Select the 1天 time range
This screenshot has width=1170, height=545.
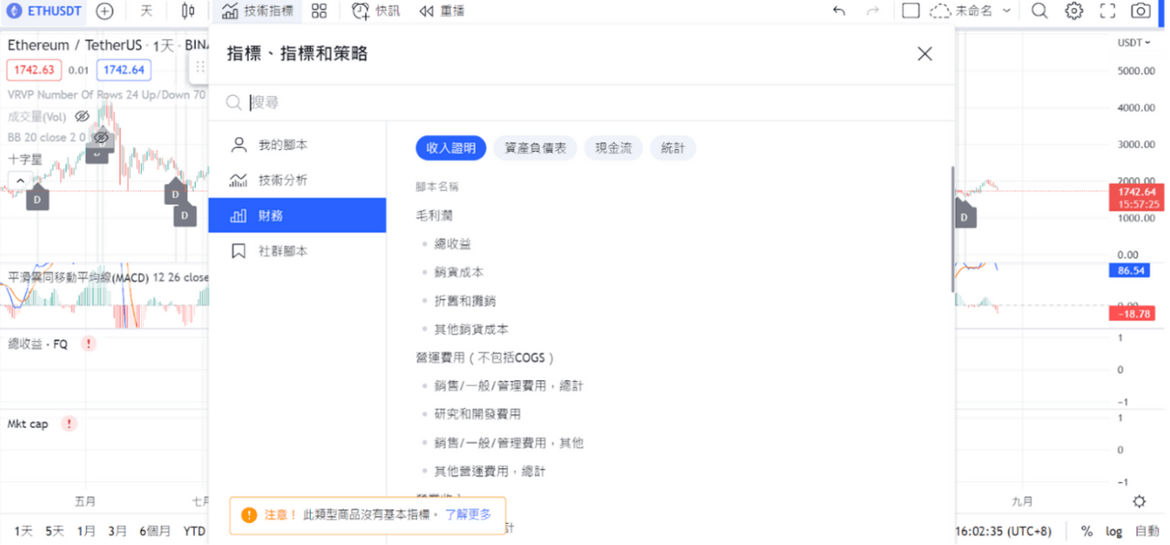[23, 530]
